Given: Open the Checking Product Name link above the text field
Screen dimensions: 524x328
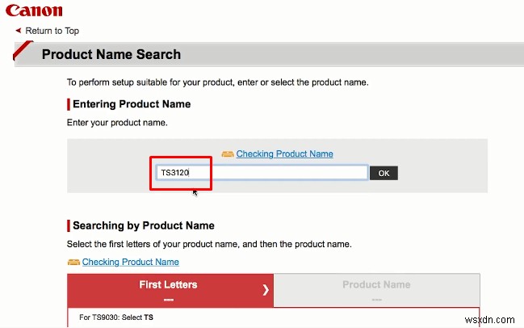Looking at the screenshot, I should click(x=284, y=153).
